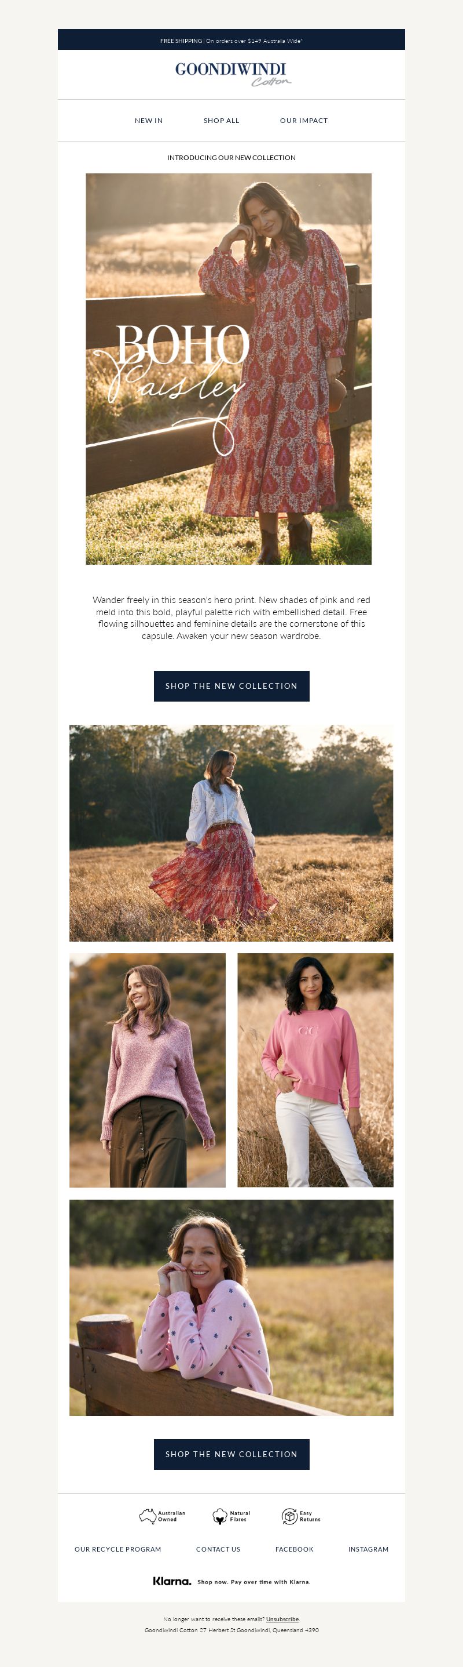Go to OUR IMPACT page
463x1667 pixels.
point(303,121)
